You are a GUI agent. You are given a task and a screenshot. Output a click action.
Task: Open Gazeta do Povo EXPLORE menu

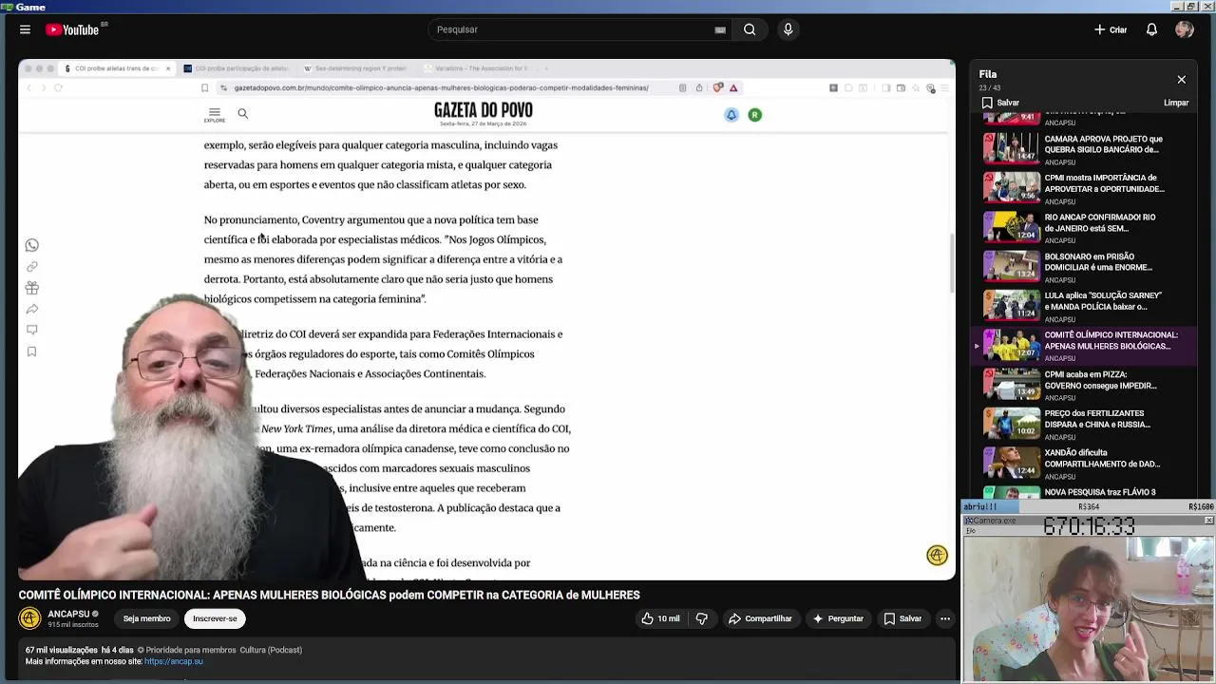[214, 114]
